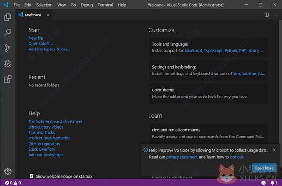This screenshot has width=282, height=186.
Task: Open the Tips and Tricks link
Action: point(41,132)
